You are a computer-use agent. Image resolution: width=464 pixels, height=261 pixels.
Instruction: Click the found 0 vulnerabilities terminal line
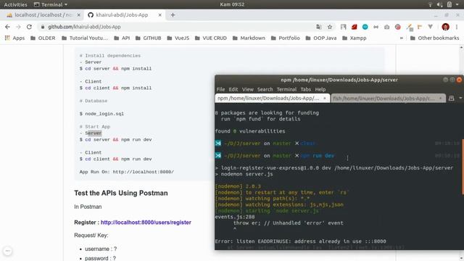[x=250, y=131]
